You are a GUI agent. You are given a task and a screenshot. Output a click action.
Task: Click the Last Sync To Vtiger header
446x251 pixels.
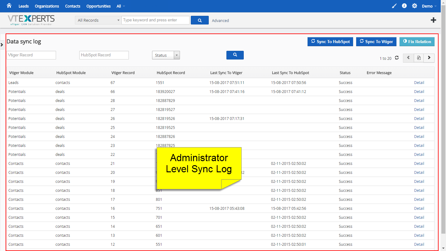pyautogui.click(x=226, y=73)
